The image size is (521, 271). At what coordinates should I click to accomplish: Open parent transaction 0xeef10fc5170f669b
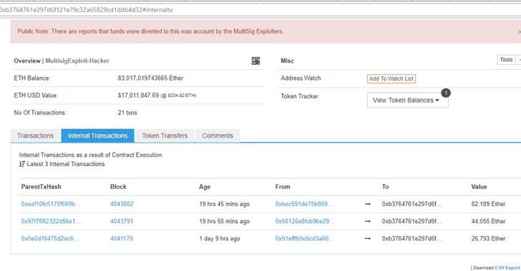[x=51, y=204]
